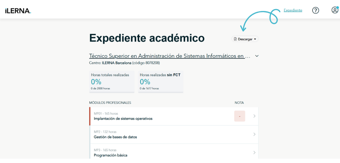Click the NOTA column header
340x163 pixels.
(239, 103)
